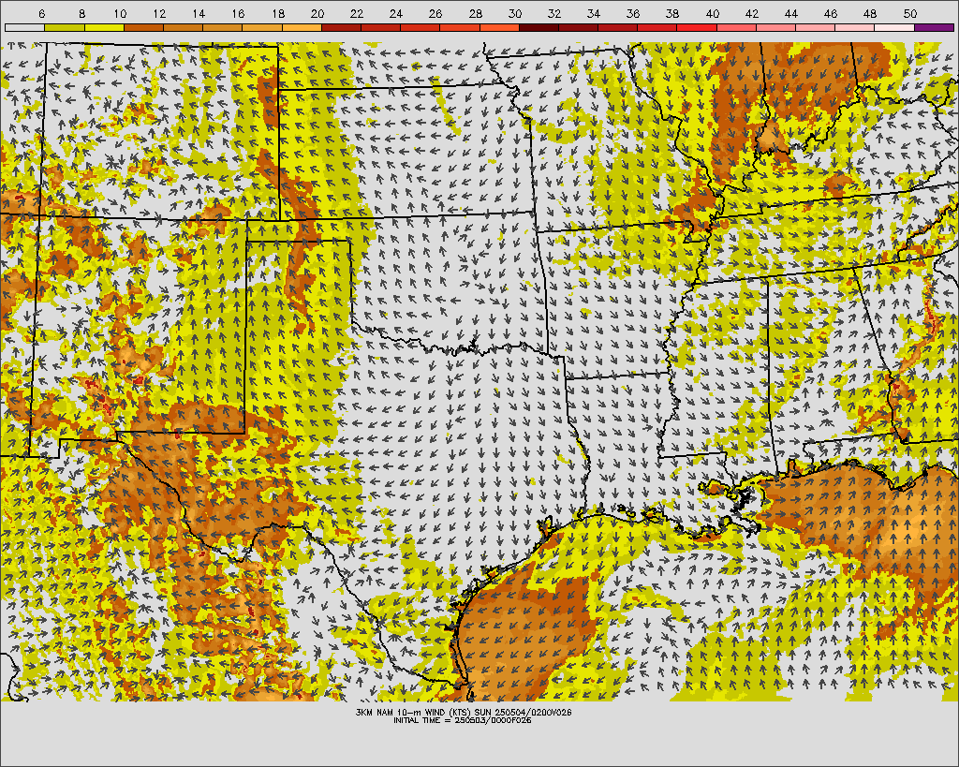Select the "16" legend scale label
Screen dimensions: 959x767
point(238,13)
